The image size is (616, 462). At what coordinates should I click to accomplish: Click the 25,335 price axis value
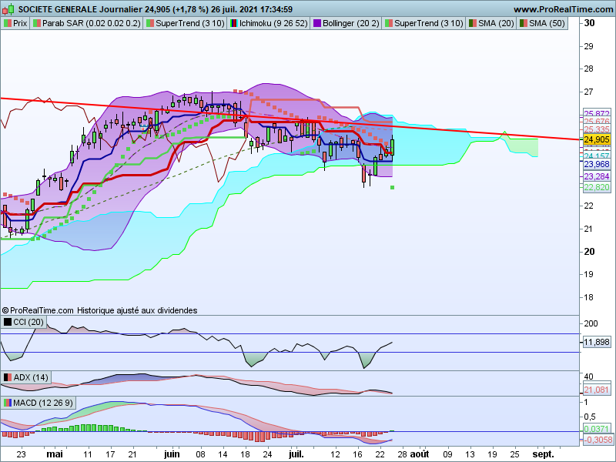point(596,129)
